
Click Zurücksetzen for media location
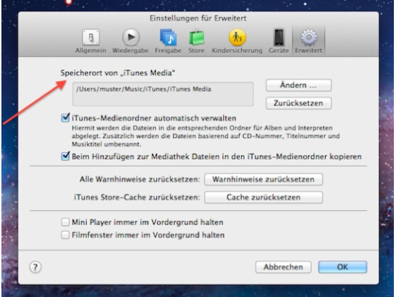click(x=299, y=103)
